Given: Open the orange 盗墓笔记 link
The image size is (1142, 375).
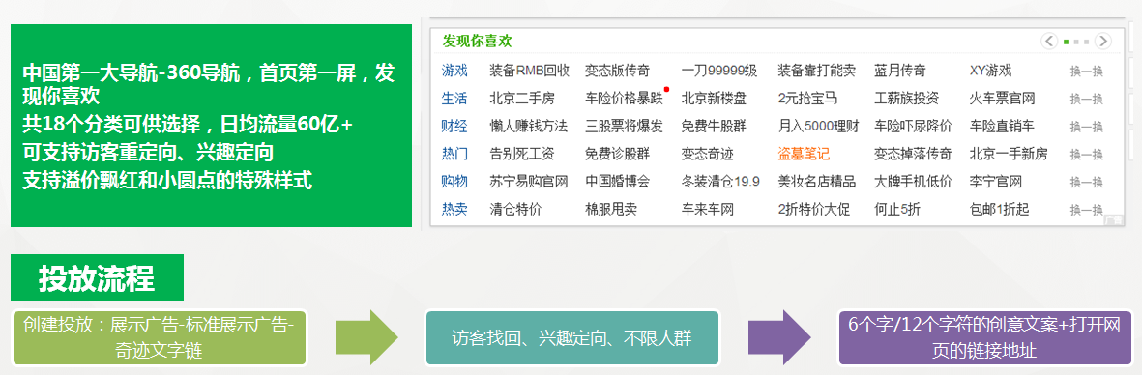Looking at the screenshot, I should click(804, 155).
